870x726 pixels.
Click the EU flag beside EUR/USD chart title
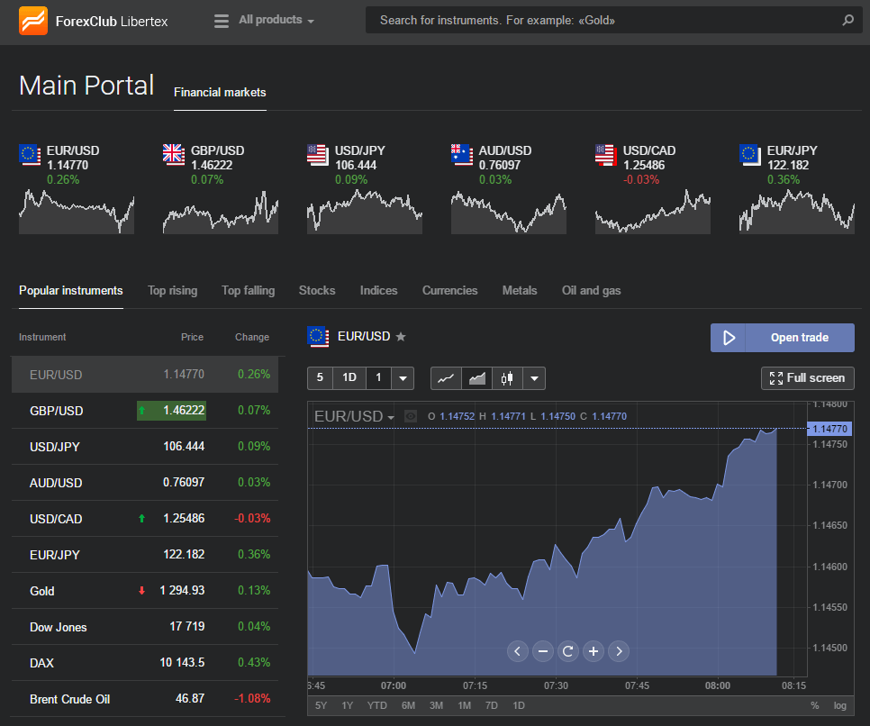[318, 337]
